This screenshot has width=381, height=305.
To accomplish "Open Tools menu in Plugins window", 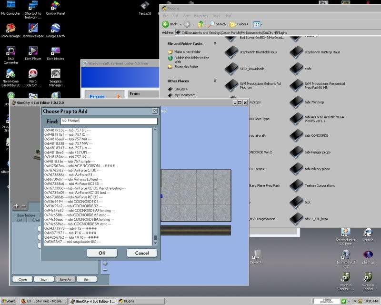I will [216, 16].
